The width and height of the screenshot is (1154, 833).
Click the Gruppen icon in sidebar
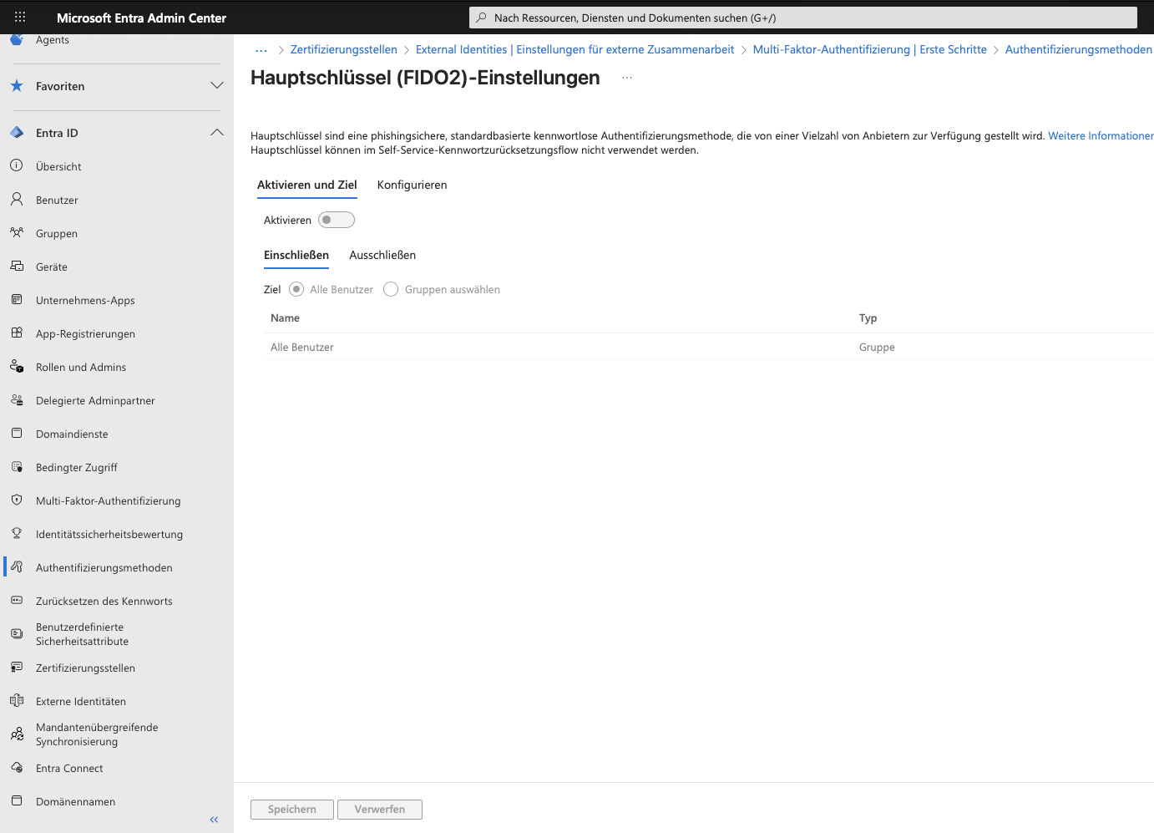click(x=17, y=233)
